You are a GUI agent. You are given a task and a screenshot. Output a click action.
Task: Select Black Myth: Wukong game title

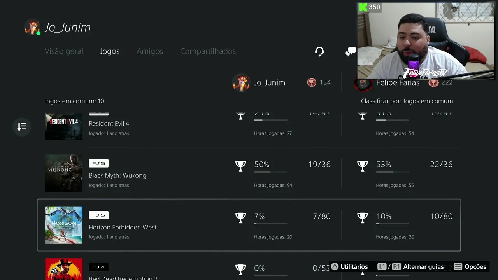[117, 175]
